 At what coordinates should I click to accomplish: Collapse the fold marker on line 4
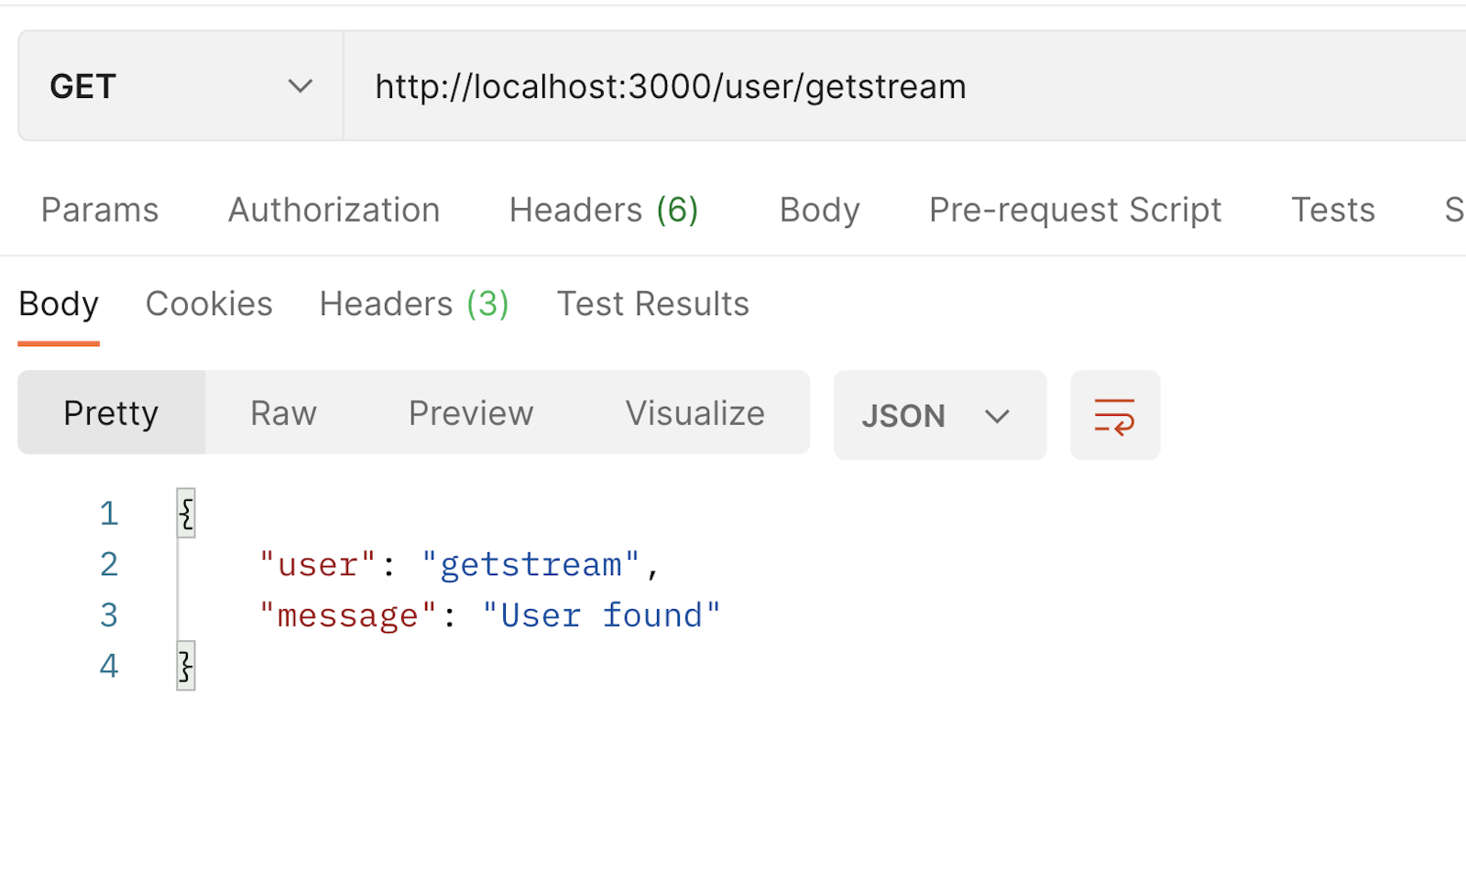coord(185,666)
